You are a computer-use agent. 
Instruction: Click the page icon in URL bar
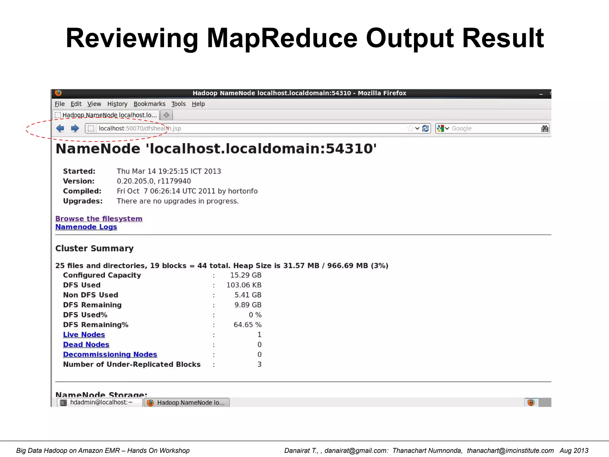tap(91, 129)
